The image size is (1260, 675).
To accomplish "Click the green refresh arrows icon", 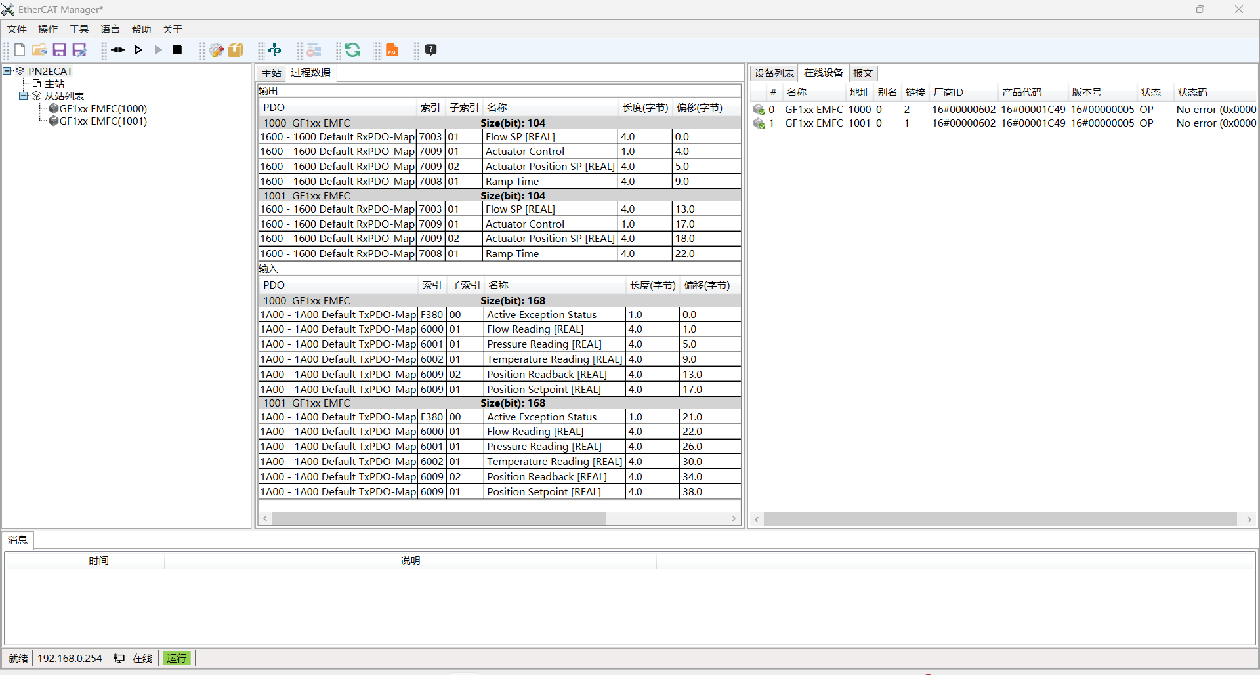I will click(353, 50).
